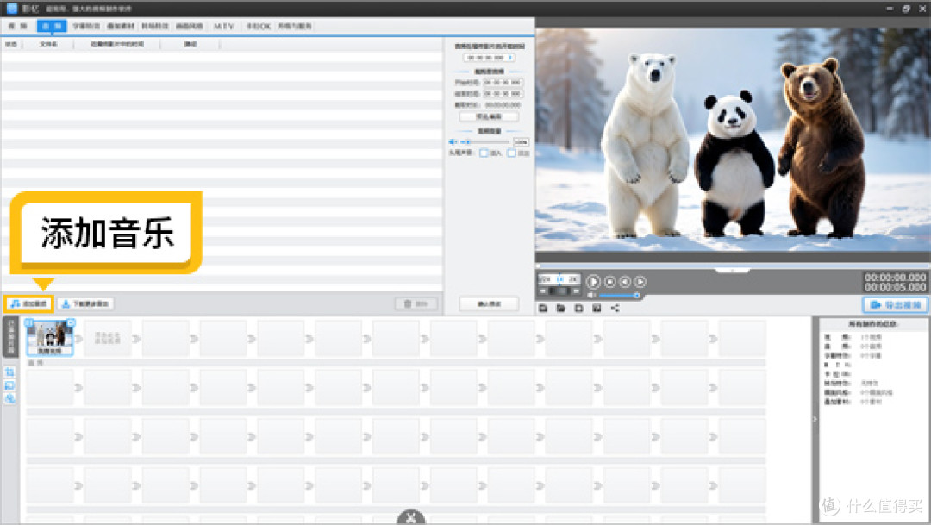
Task: Click the 预览/截取 button
Action: tap(489, 116)
